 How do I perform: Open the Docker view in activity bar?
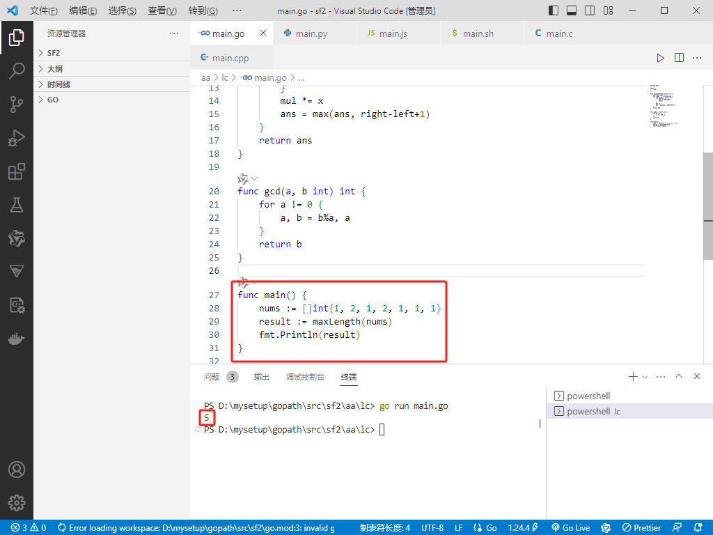[17, 339]
